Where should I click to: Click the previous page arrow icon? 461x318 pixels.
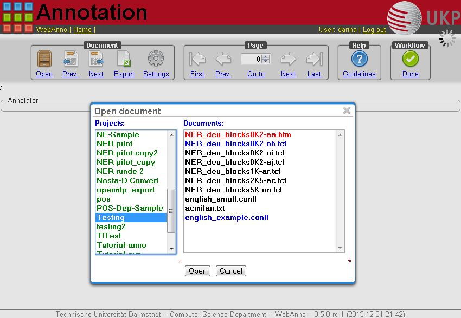click(223, 59)
